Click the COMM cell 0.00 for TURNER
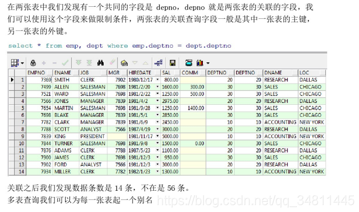This screenshot has width=359, height=212. pyautogui.click(x=193, y=143)
